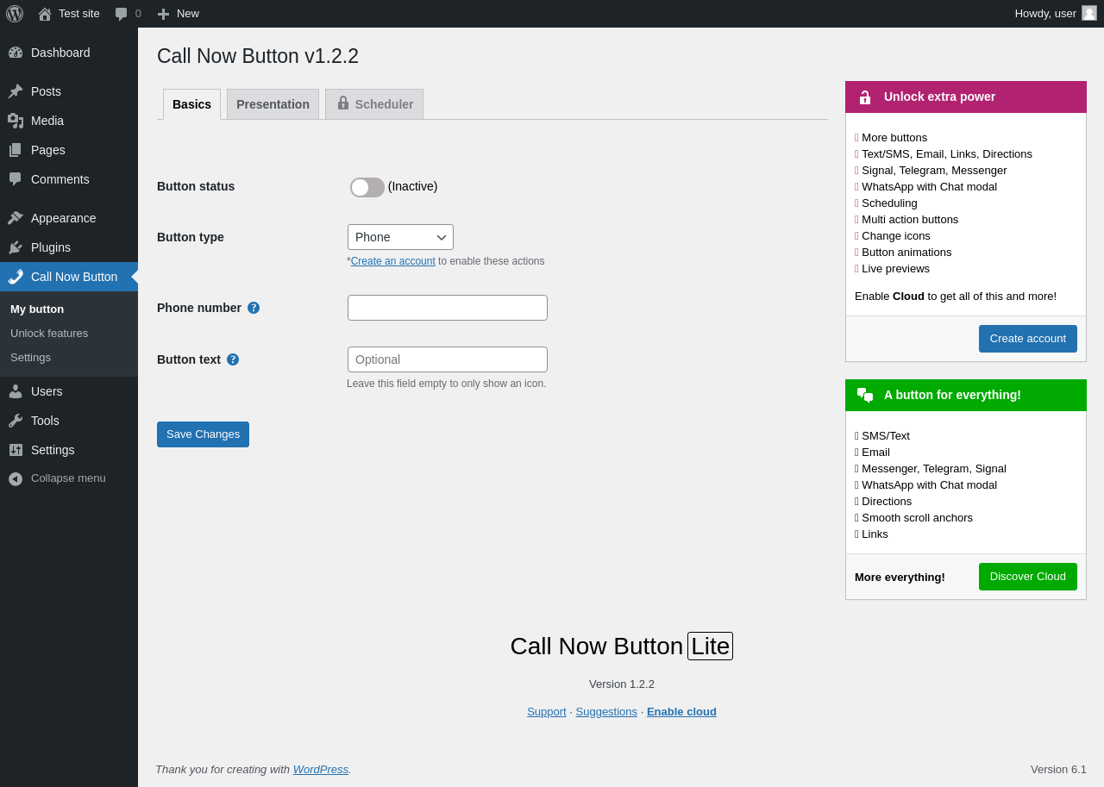1104x787 pixels.
Task: Open the Button type dropdown
Action: coord(400,237)
